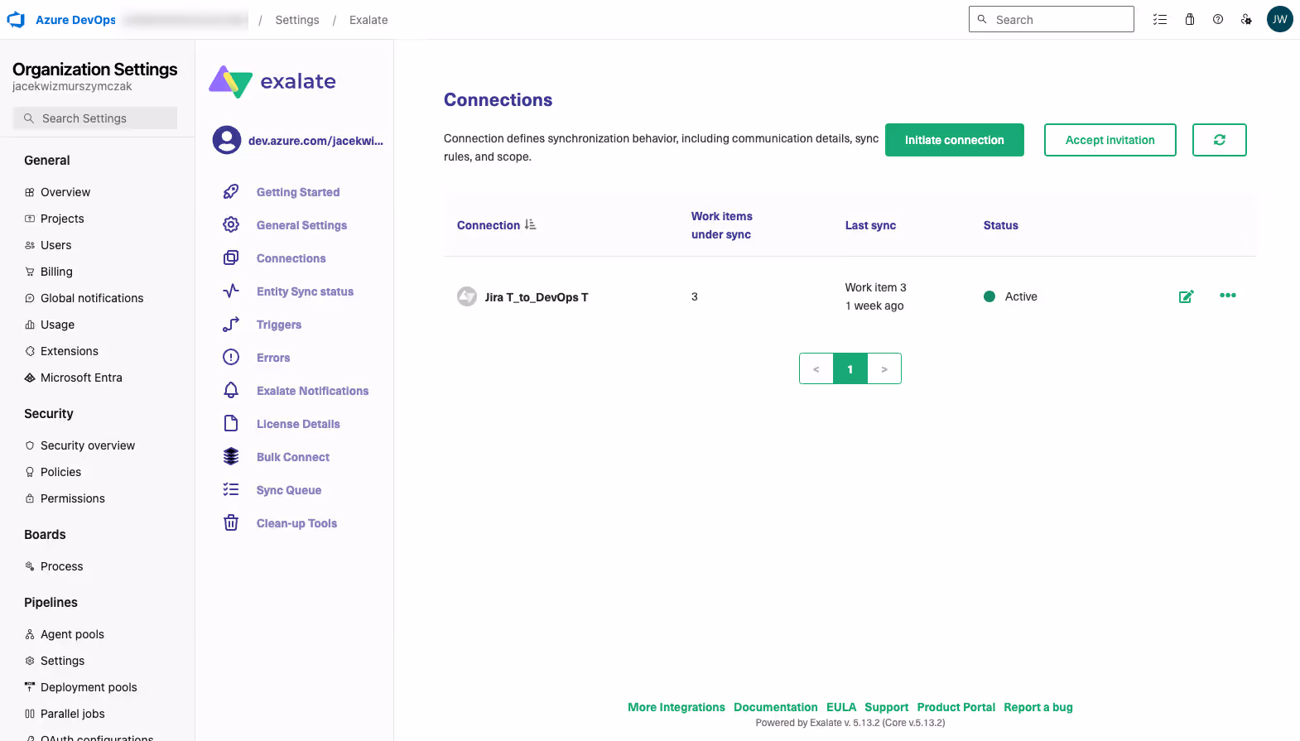Viewport: 1300px width, 741px height.
Task: Refresh the connections list
Action: click(1219, 140)
